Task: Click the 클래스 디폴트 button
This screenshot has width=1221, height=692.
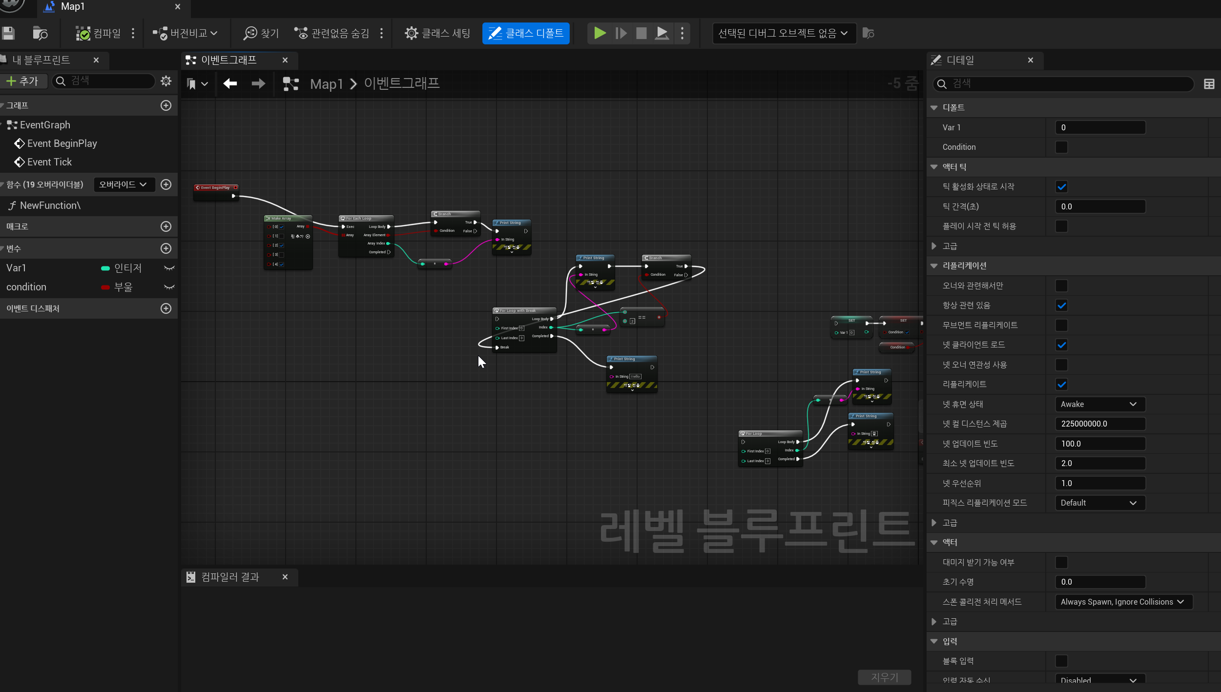Action: (x=526, y=33)
